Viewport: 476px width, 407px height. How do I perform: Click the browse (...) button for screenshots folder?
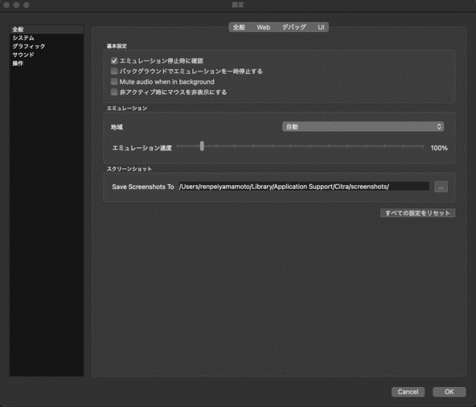click(x=441, y=187)
